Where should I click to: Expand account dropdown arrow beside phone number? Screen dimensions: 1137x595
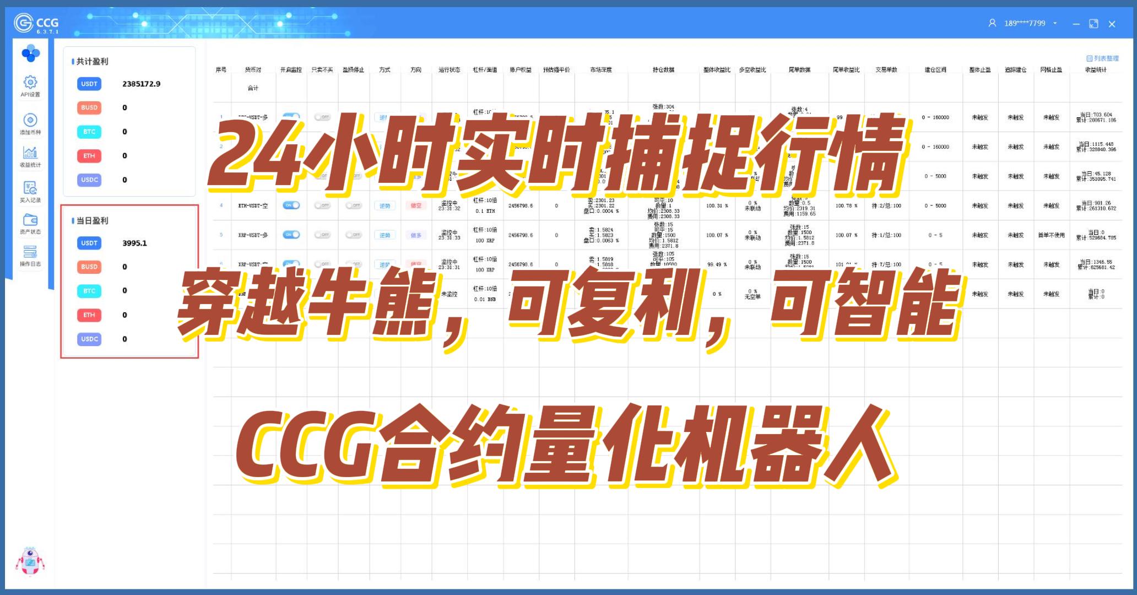click(x=1055, y=24)
